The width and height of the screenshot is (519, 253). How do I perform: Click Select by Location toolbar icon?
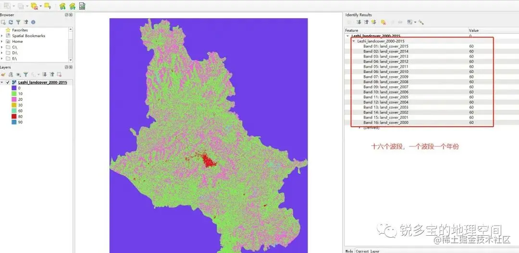point(47,6)
